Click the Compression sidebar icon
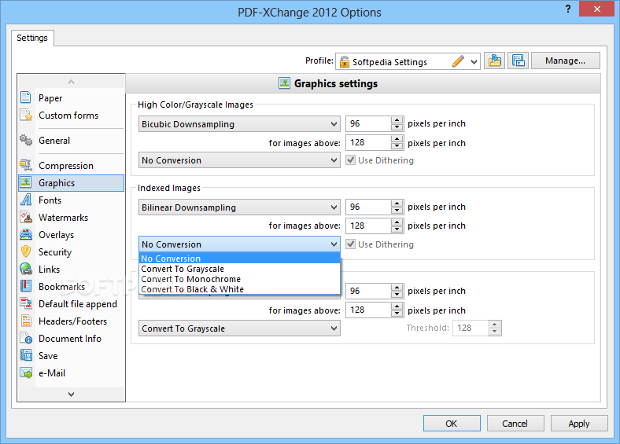This screenshot has height=444, width=620. (x=26, y=165)
